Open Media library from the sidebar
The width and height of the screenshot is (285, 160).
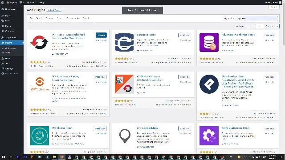(6, 21)
